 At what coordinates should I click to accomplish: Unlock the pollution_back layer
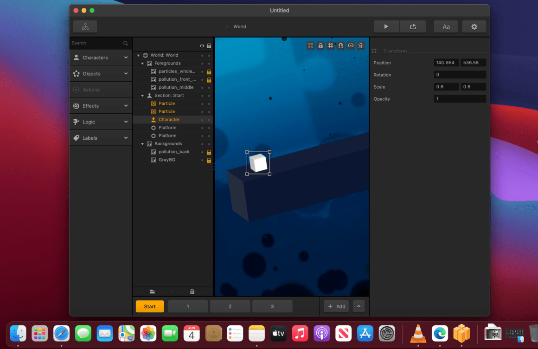click(x=209, y=152)
